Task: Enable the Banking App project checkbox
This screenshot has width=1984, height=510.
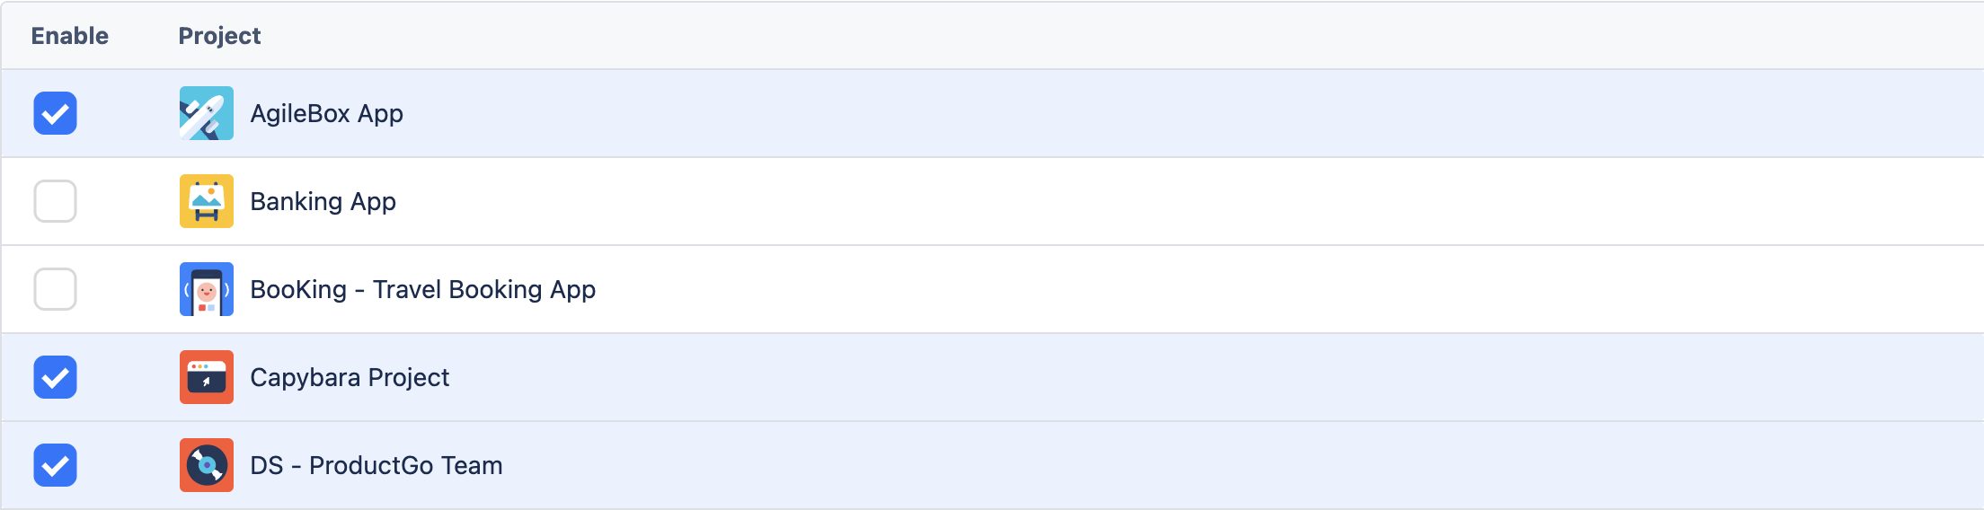Action: click(55, 201)
